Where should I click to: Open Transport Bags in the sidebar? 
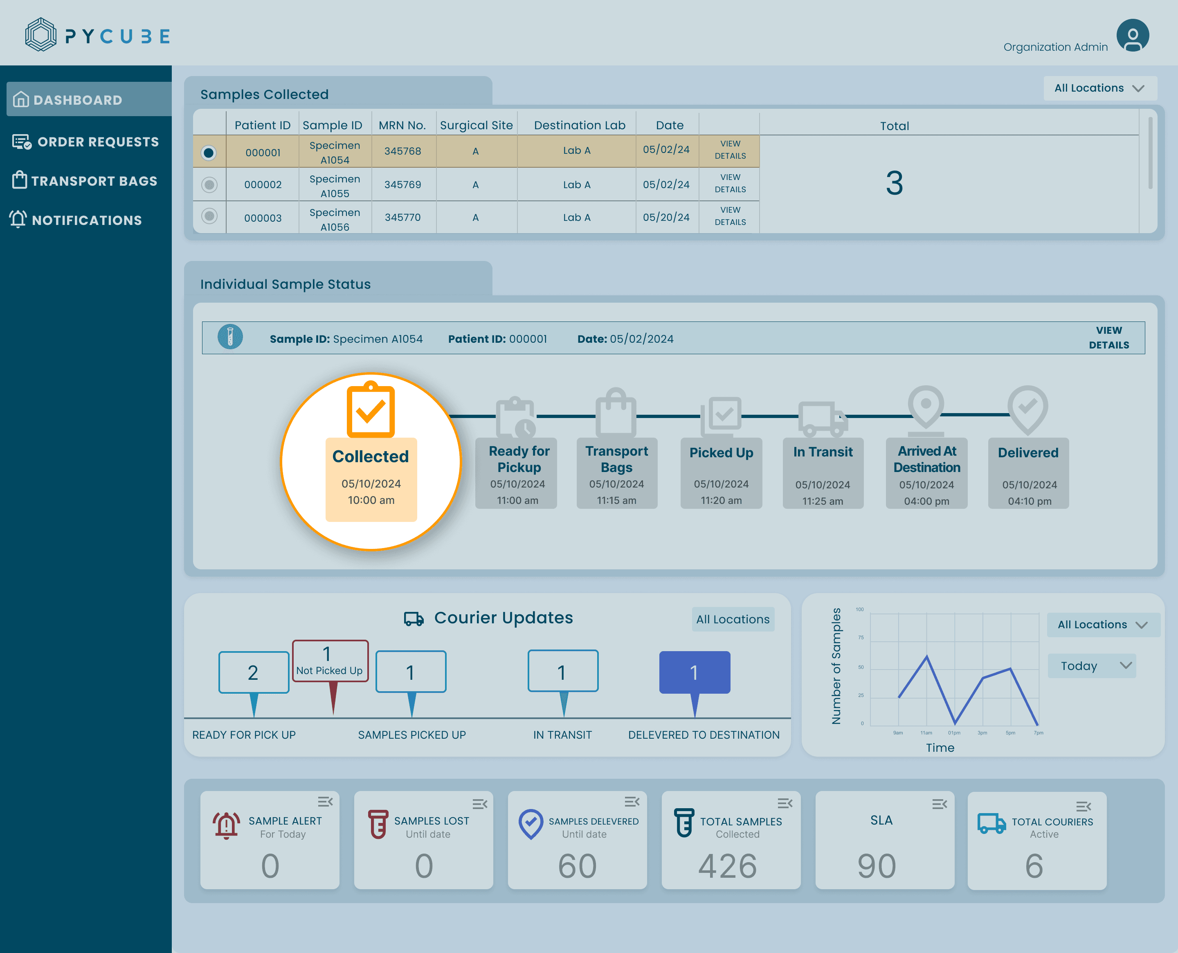click(x=85, y=181)
